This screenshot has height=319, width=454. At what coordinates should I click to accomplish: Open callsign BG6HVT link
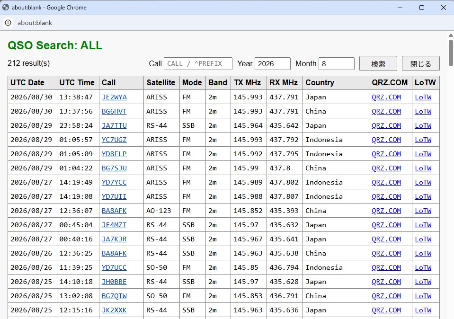(114, 111)
